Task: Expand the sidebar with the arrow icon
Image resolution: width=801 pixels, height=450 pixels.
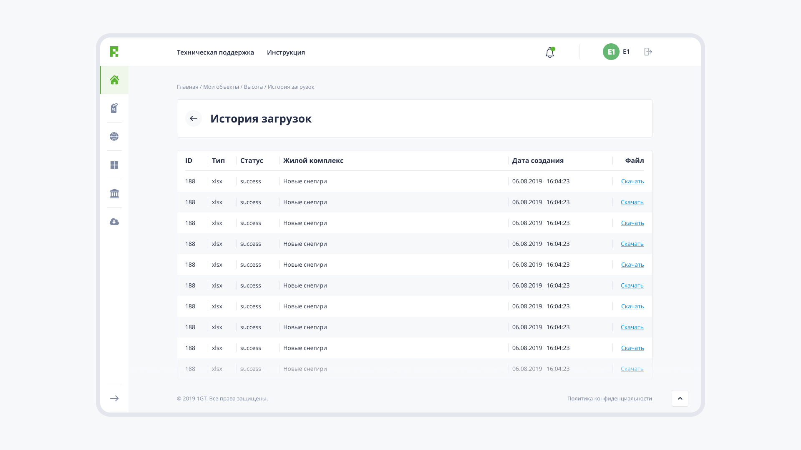Action: click(114, 398)
